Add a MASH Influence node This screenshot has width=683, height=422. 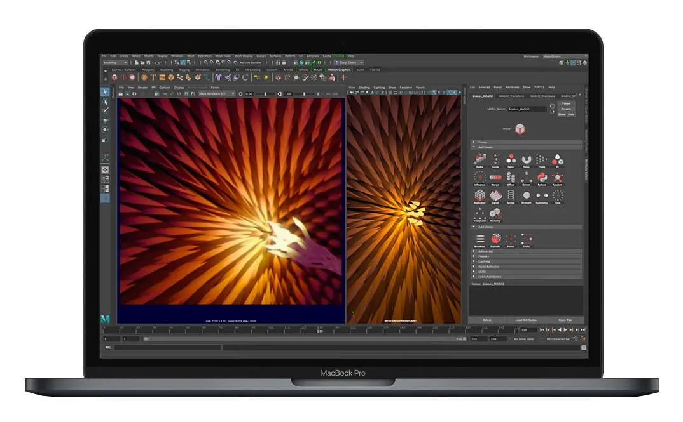(479, 178)
